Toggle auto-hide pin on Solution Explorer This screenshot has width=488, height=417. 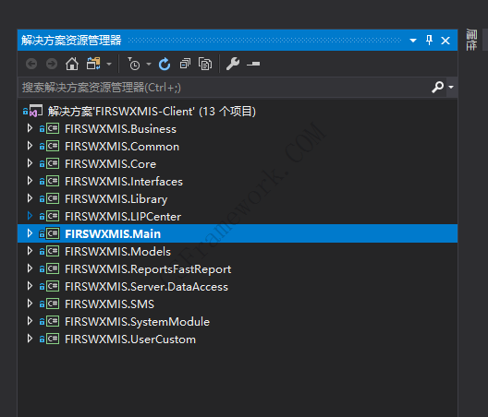click(429, 40)
